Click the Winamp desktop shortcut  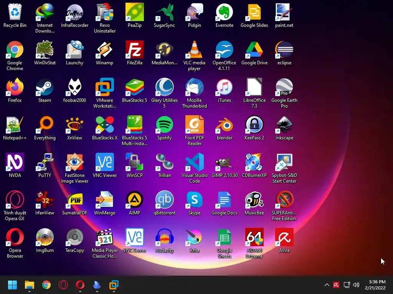point(105,49)
